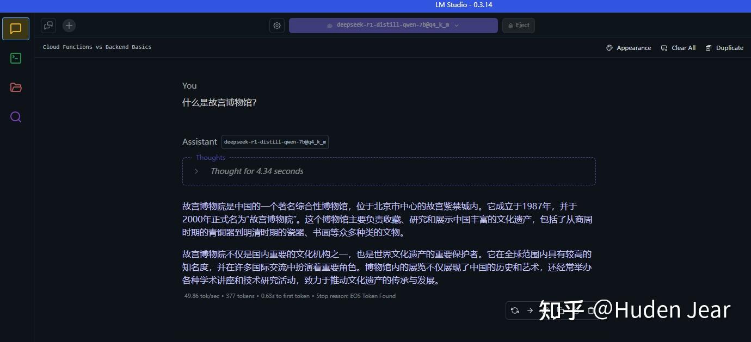This screenshot has width=751, height=342.
Task: Duplicate the current chat
Action: click(724, 48)
